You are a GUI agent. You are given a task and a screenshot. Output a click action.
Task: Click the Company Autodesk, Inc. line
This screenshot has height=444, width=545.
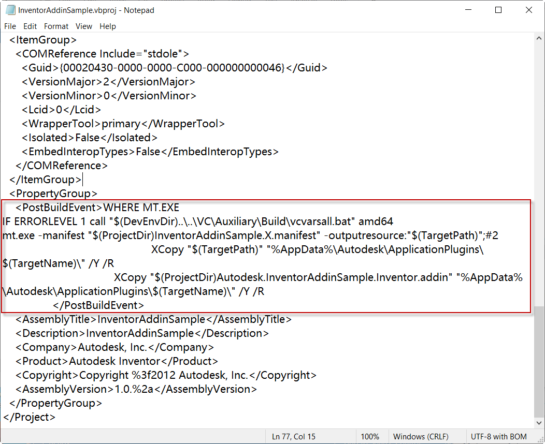tap(114, 347)
